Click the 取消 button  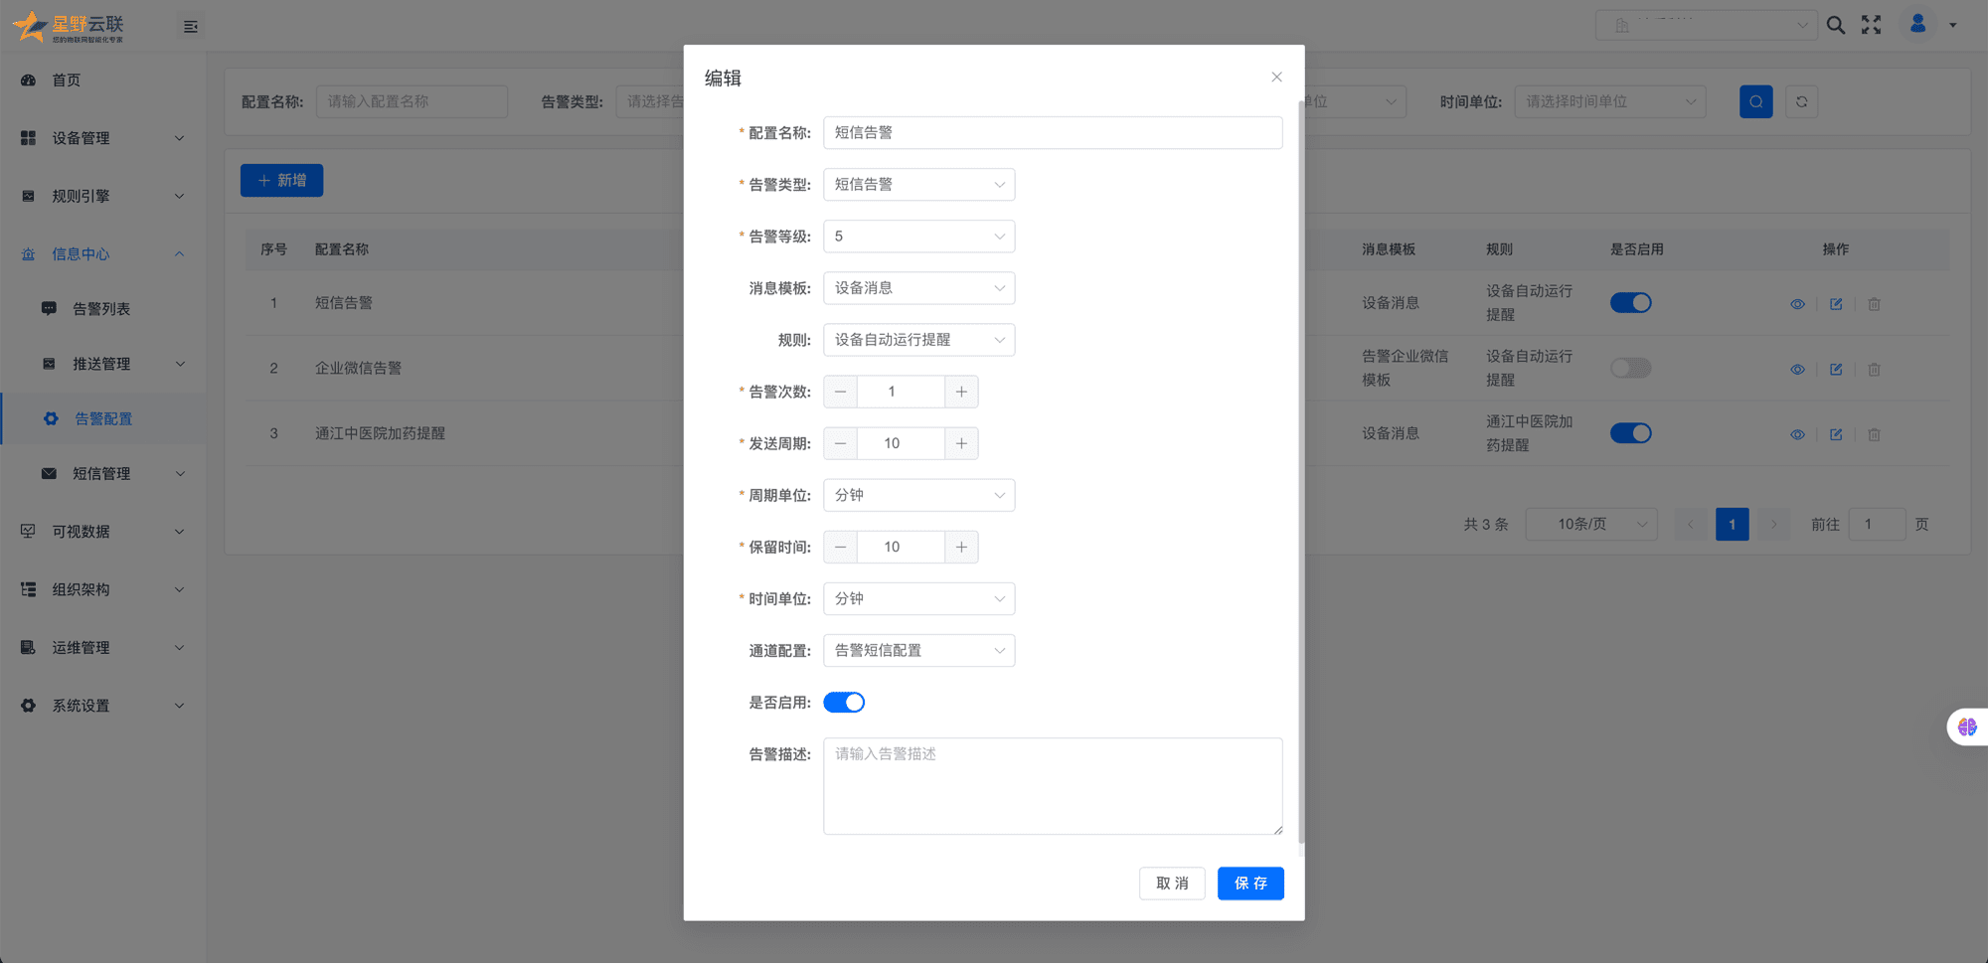(x=1171, y=884)
